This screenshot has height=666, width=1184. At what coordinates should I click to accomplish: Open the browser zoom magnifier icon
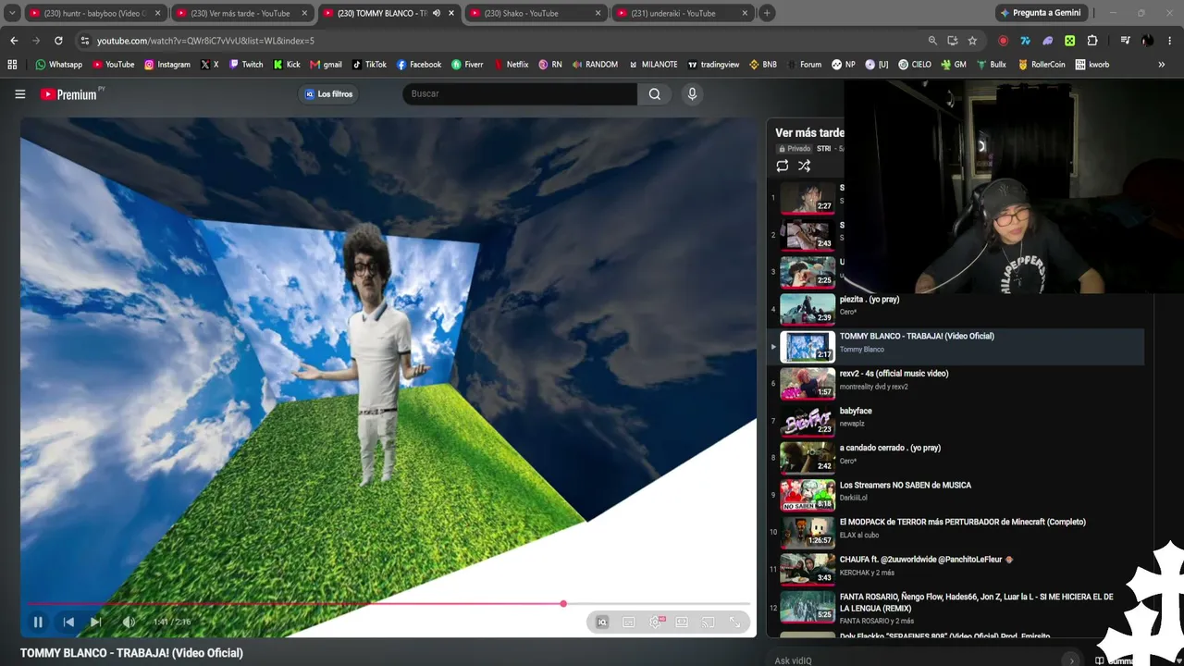932,41
